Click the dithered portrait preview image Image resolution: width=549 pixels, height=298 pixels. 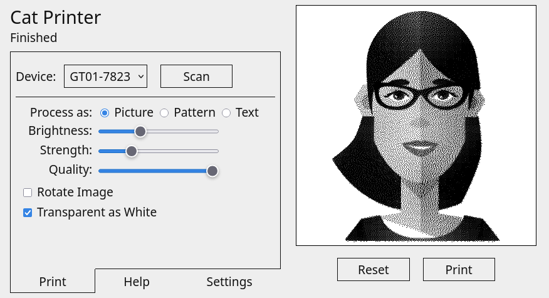[416, 125]
